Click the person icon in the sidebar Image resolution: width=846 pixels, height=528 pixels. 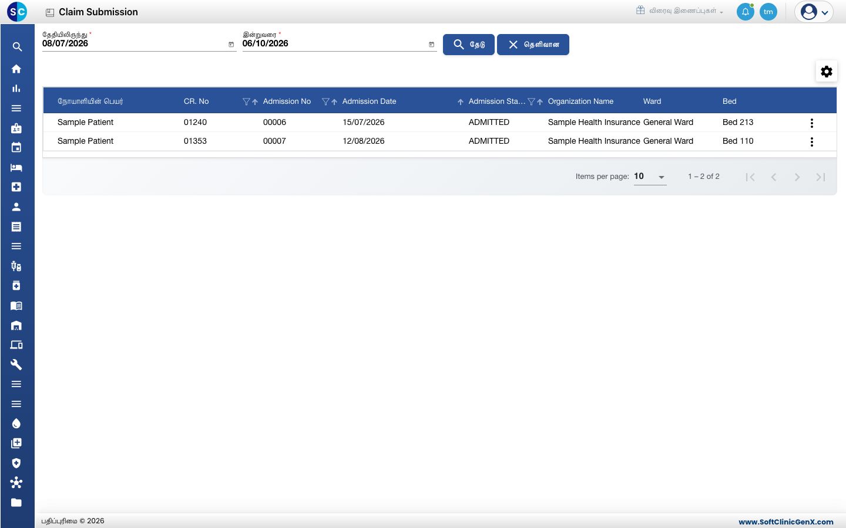tap(16, 207)
